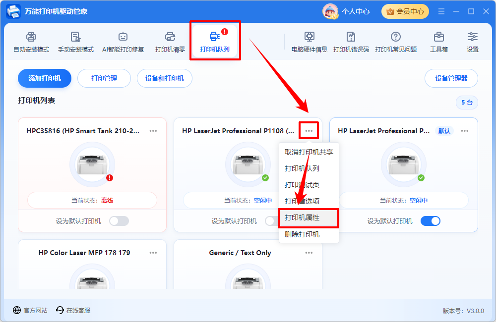Open 会员中心 membership button
The height and width of the screenshot is (322, 496).
click(405, 11)
